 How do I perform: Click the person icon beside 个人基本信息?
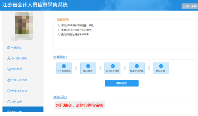tap(9, 58)
